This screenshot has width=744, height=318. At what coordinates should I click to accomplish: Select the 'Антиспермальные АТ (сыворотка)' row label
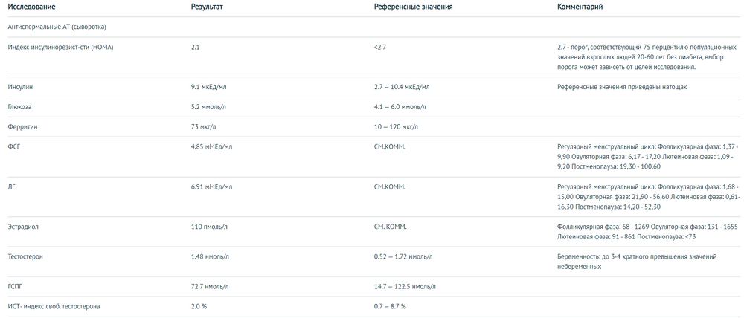click(x=57, y=27)
